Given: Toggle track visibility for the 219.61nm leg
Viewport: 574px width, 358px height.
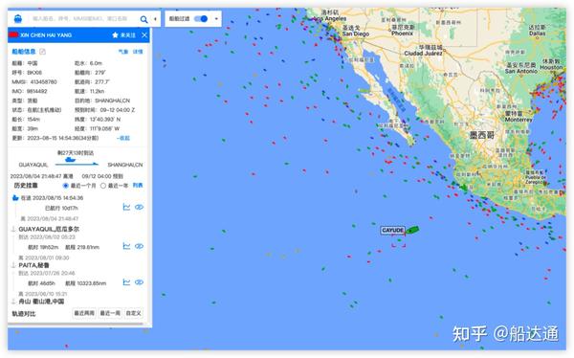Looking at the screenshot, I should click(139, 246).
